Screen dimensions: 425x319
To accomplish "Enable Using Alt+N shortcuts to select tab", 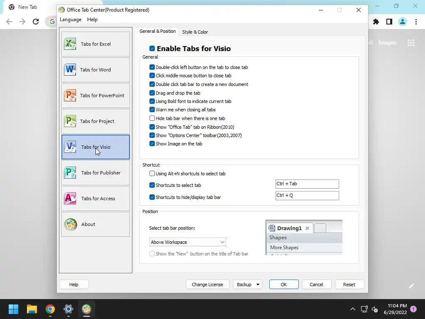I will (x=152, y=174).
